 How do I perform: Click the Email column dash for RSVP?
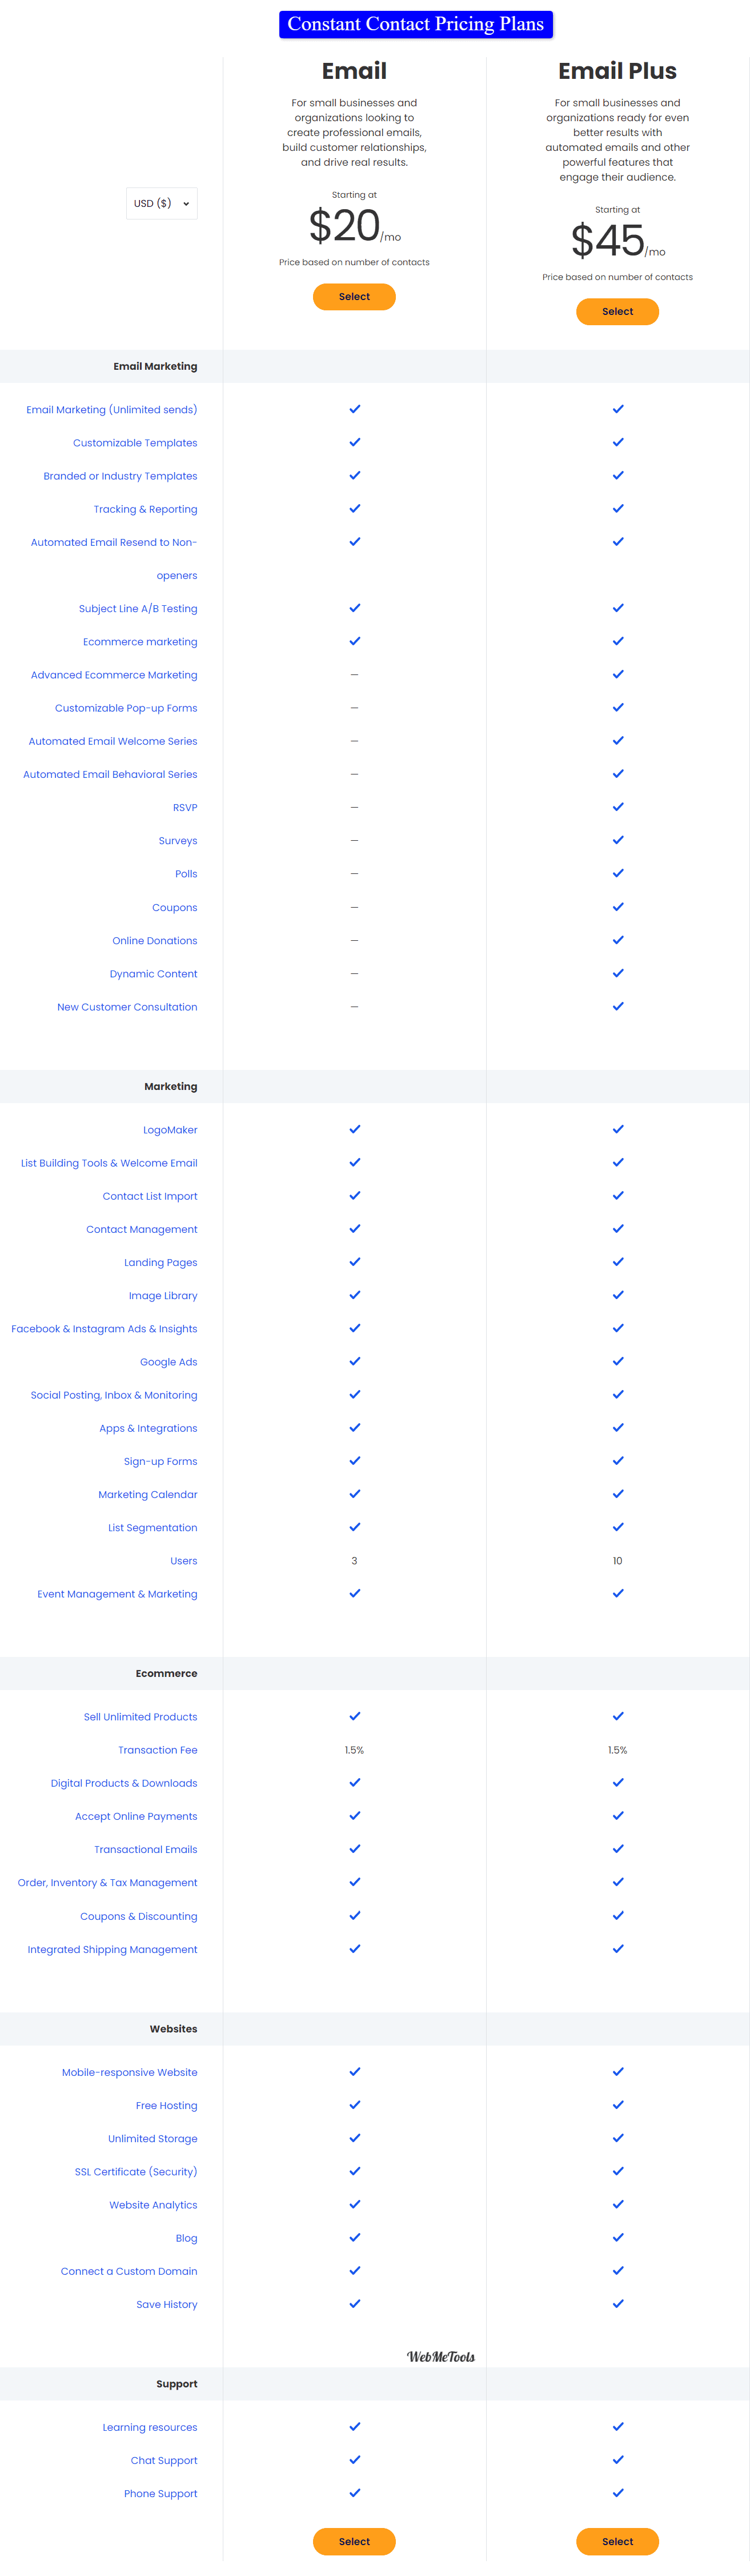coord(354,807)
